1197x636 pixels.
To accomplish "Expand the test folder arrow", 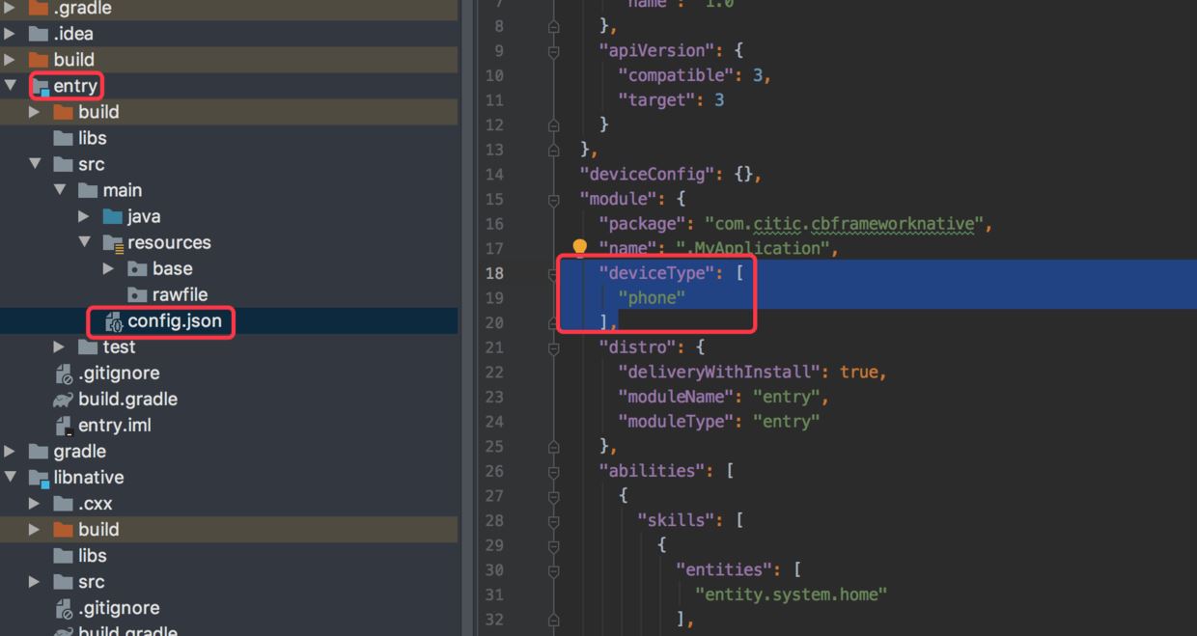I will coord(60,346).
